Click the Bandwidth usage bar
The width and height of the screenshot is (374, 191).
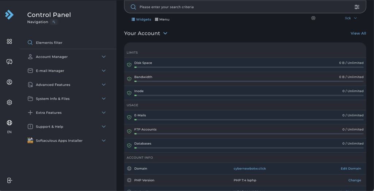tap(249, 81)
